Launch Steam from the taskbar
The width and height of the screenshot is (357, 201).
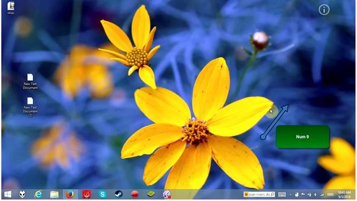(x=118, y=194)
